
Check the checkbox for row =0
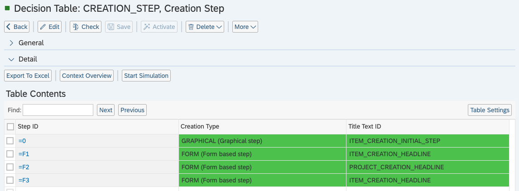coord(10,141)
